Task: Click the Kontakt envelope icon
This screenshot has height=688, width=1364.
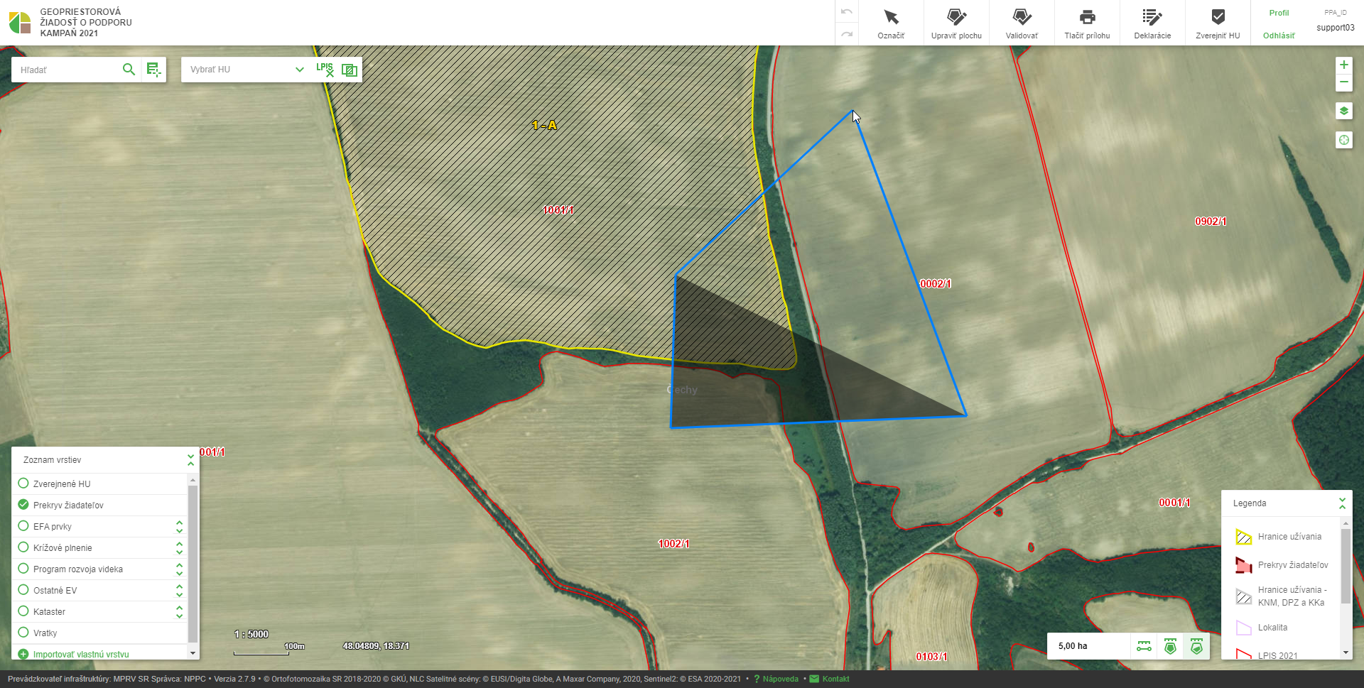Action: point(814,679)
